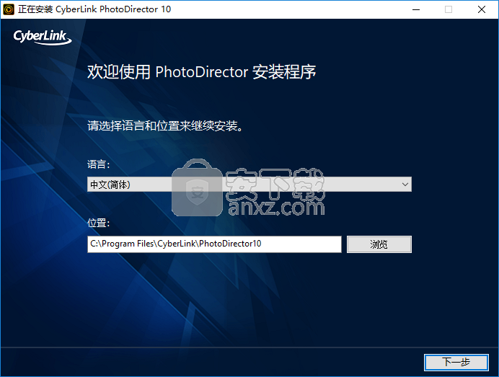Click inside the install location path field
The image size is (499, 377).
[214, 244]
